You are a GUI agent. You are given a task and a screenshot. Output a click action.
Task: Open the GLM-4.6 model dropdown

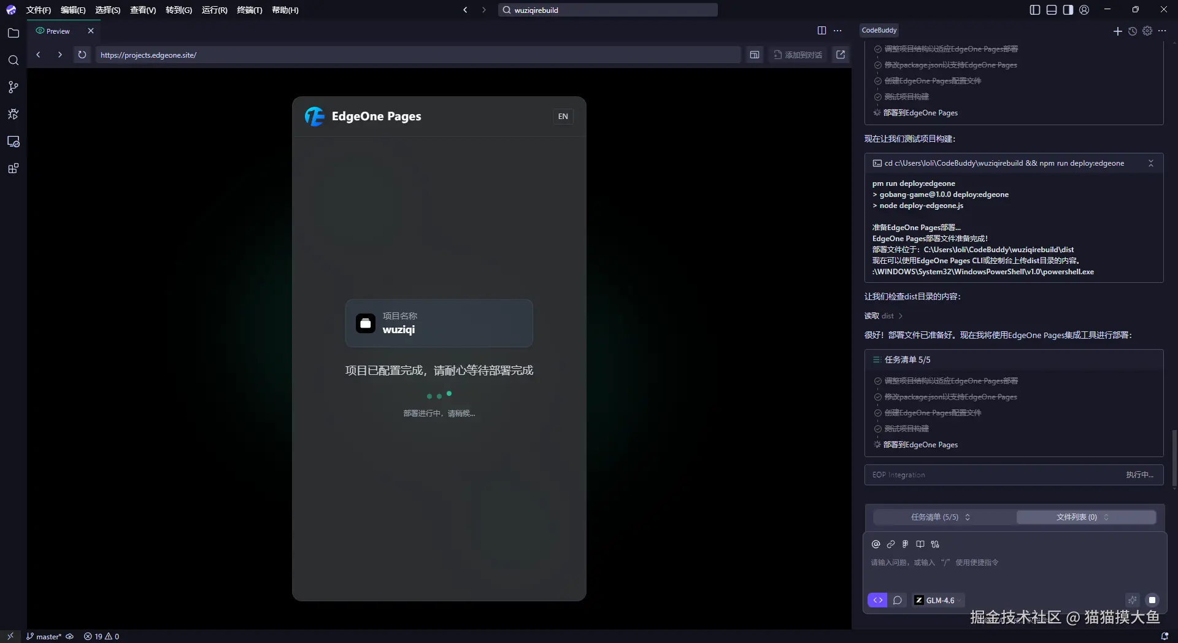pos(937,600)
